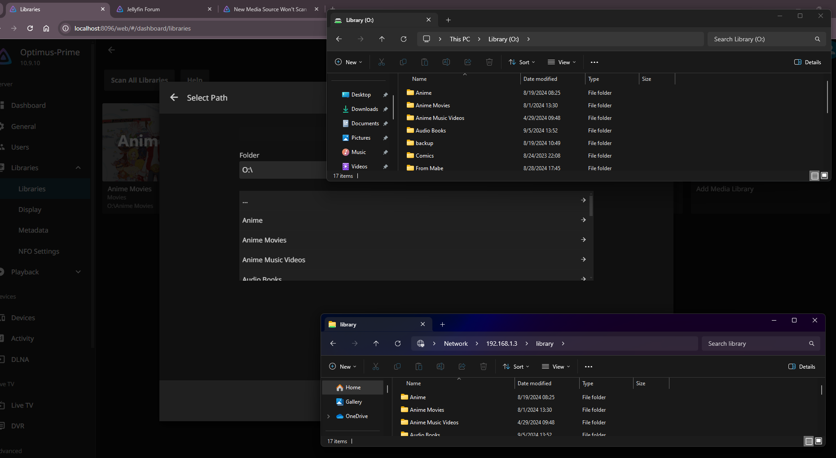Image resolution: width=836 pixels, height=458 pixels.
Task: Switch to the Jellyfin Forum browser tab
Action: point(143,9)
